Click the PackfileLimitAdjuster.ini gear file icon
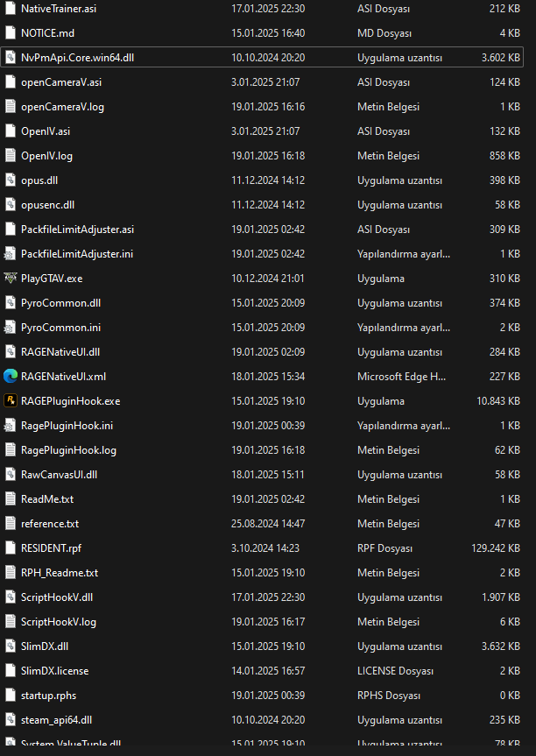This screenshot has width=536, height=756. coord(11,254)
